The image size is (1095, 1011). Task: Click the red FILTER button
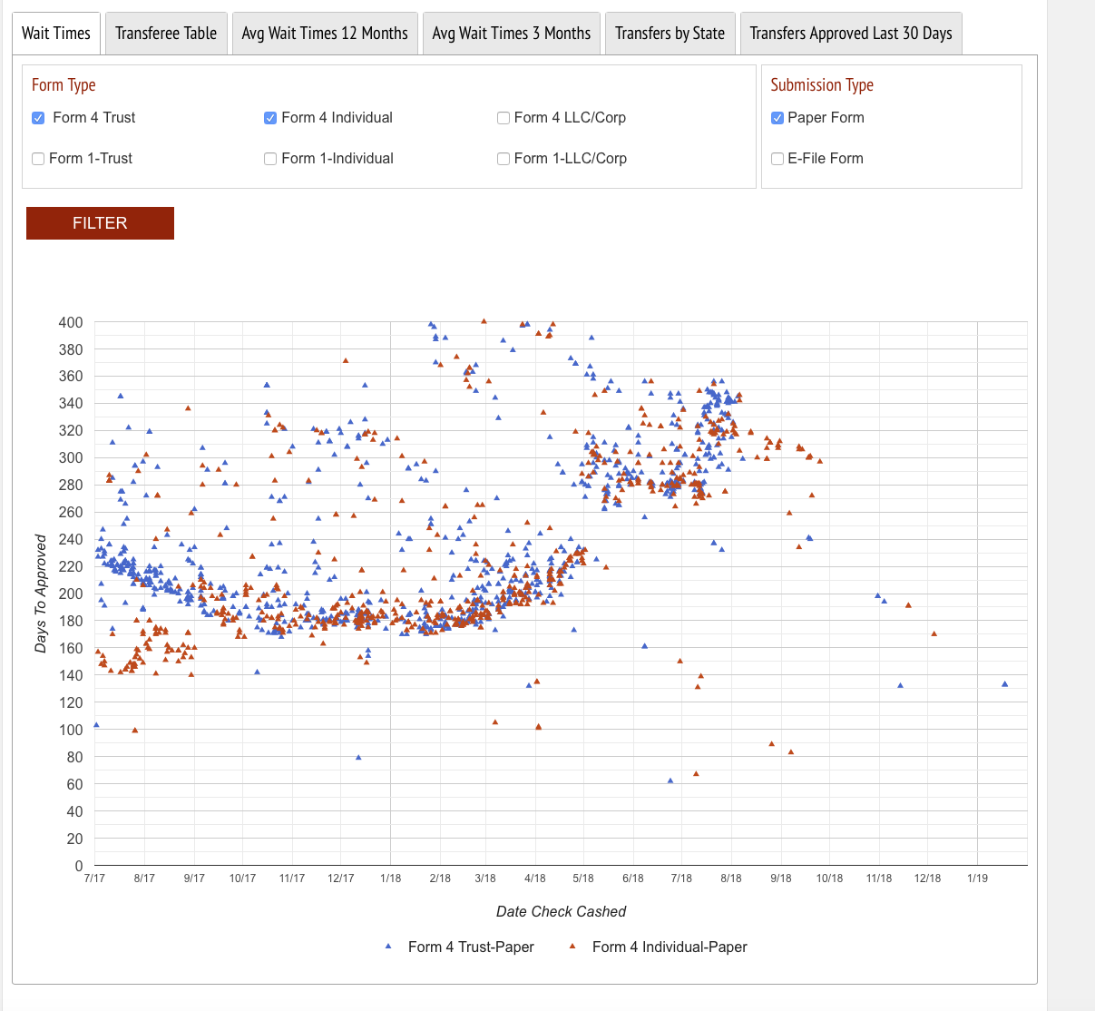(x=100, y=223)
